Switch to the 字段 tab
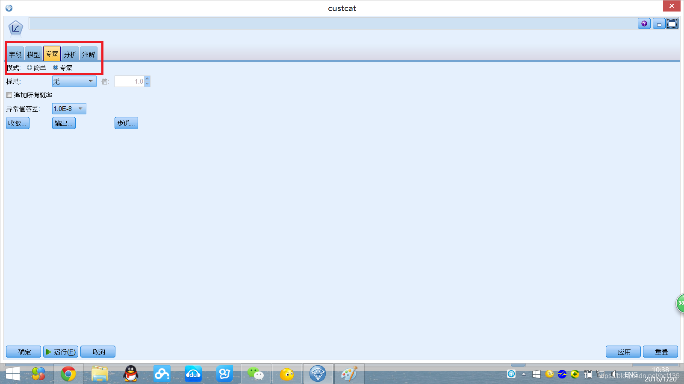Viewport: 684px width, 384px height. tap(15, 54)
